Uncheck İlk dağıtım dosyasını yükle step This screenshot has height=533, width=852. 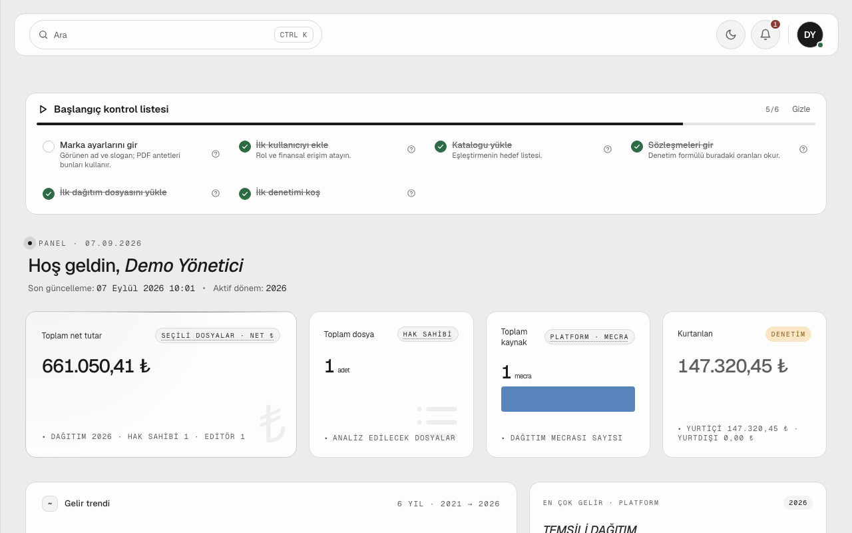point(49,194)
